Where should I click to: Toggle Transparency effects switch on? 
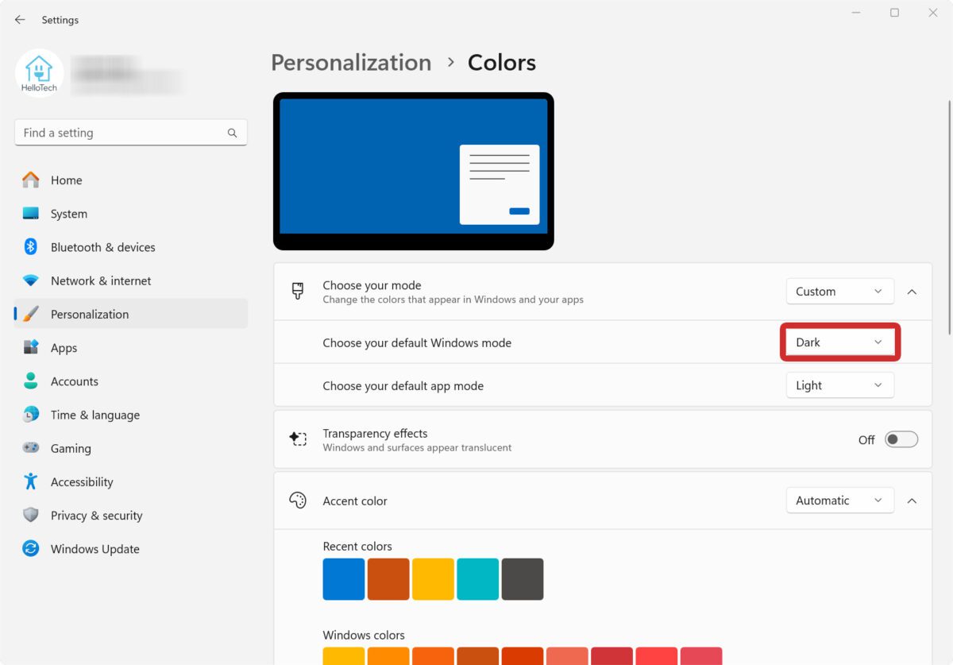click(x=901, y=439)
